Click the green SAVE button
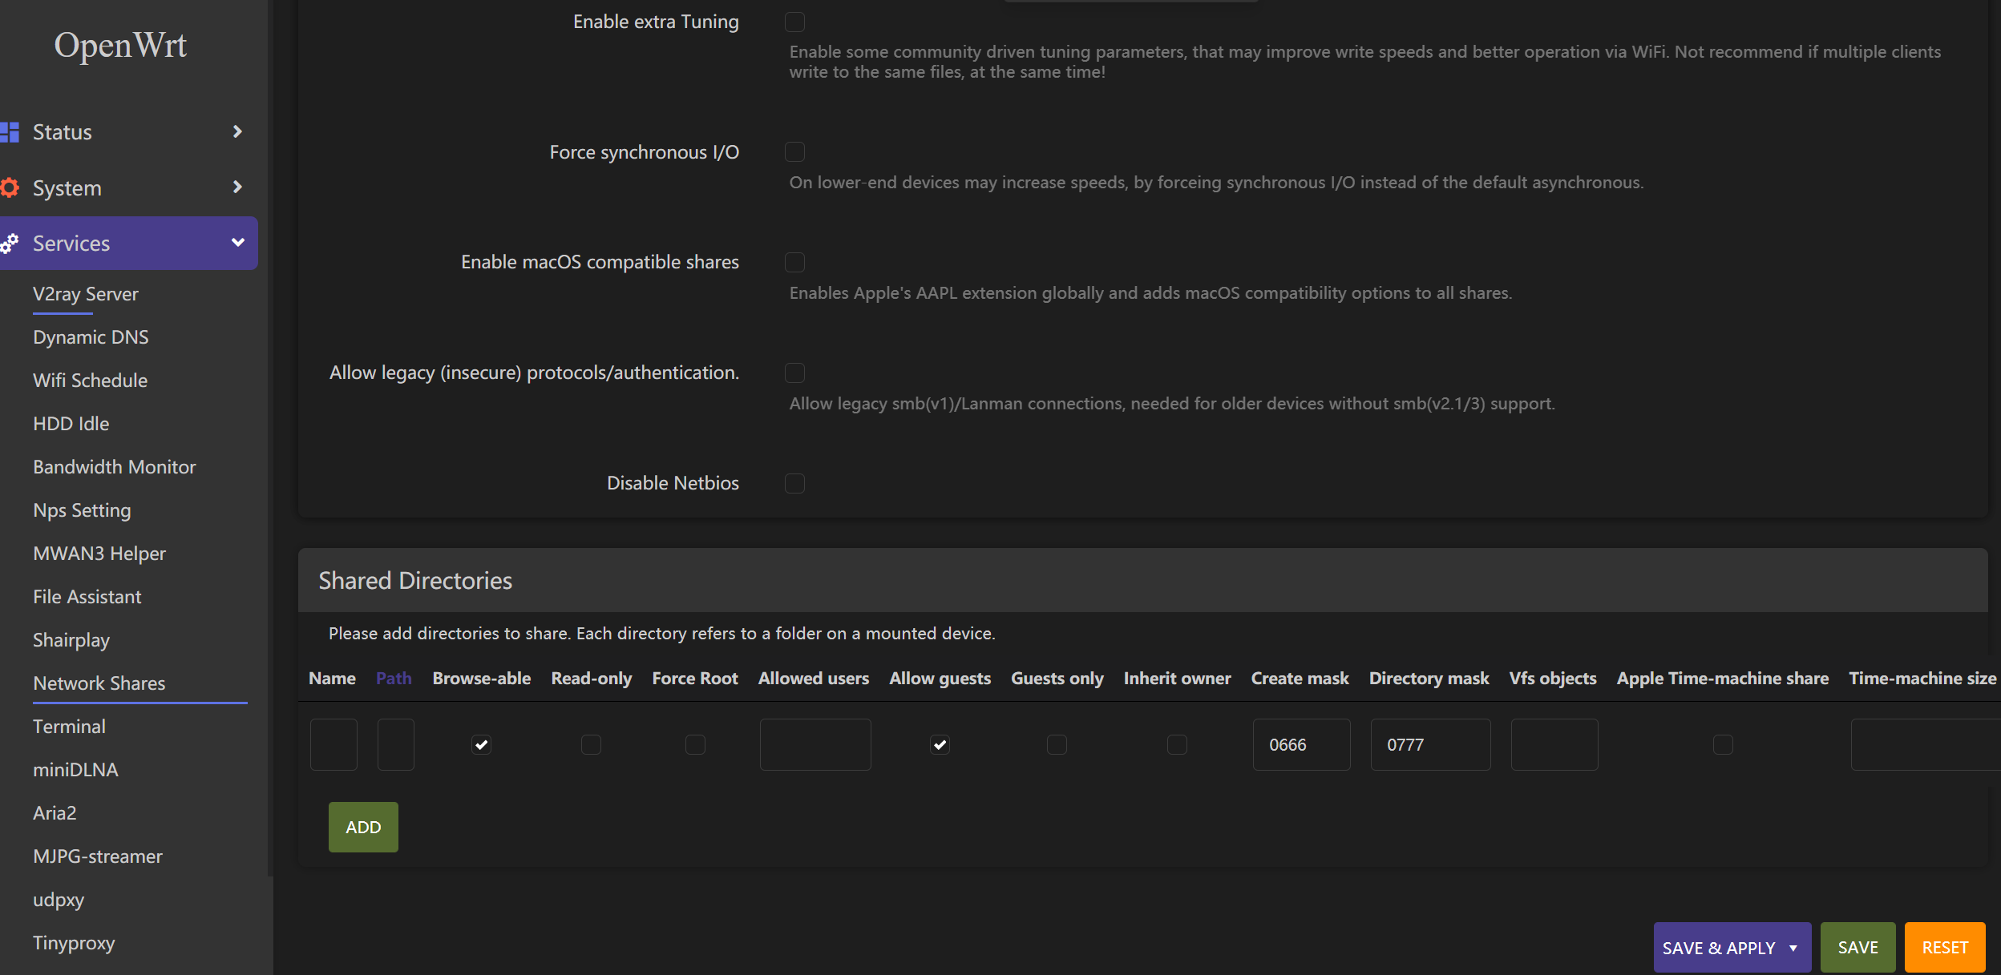The width and height of the screenshot is (2001, 975). 1857,948
